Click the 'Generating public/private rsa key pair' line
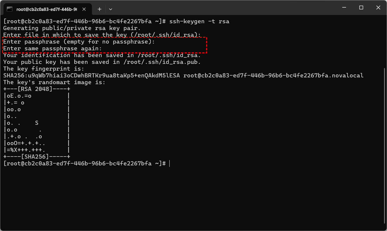 point(72,28)
